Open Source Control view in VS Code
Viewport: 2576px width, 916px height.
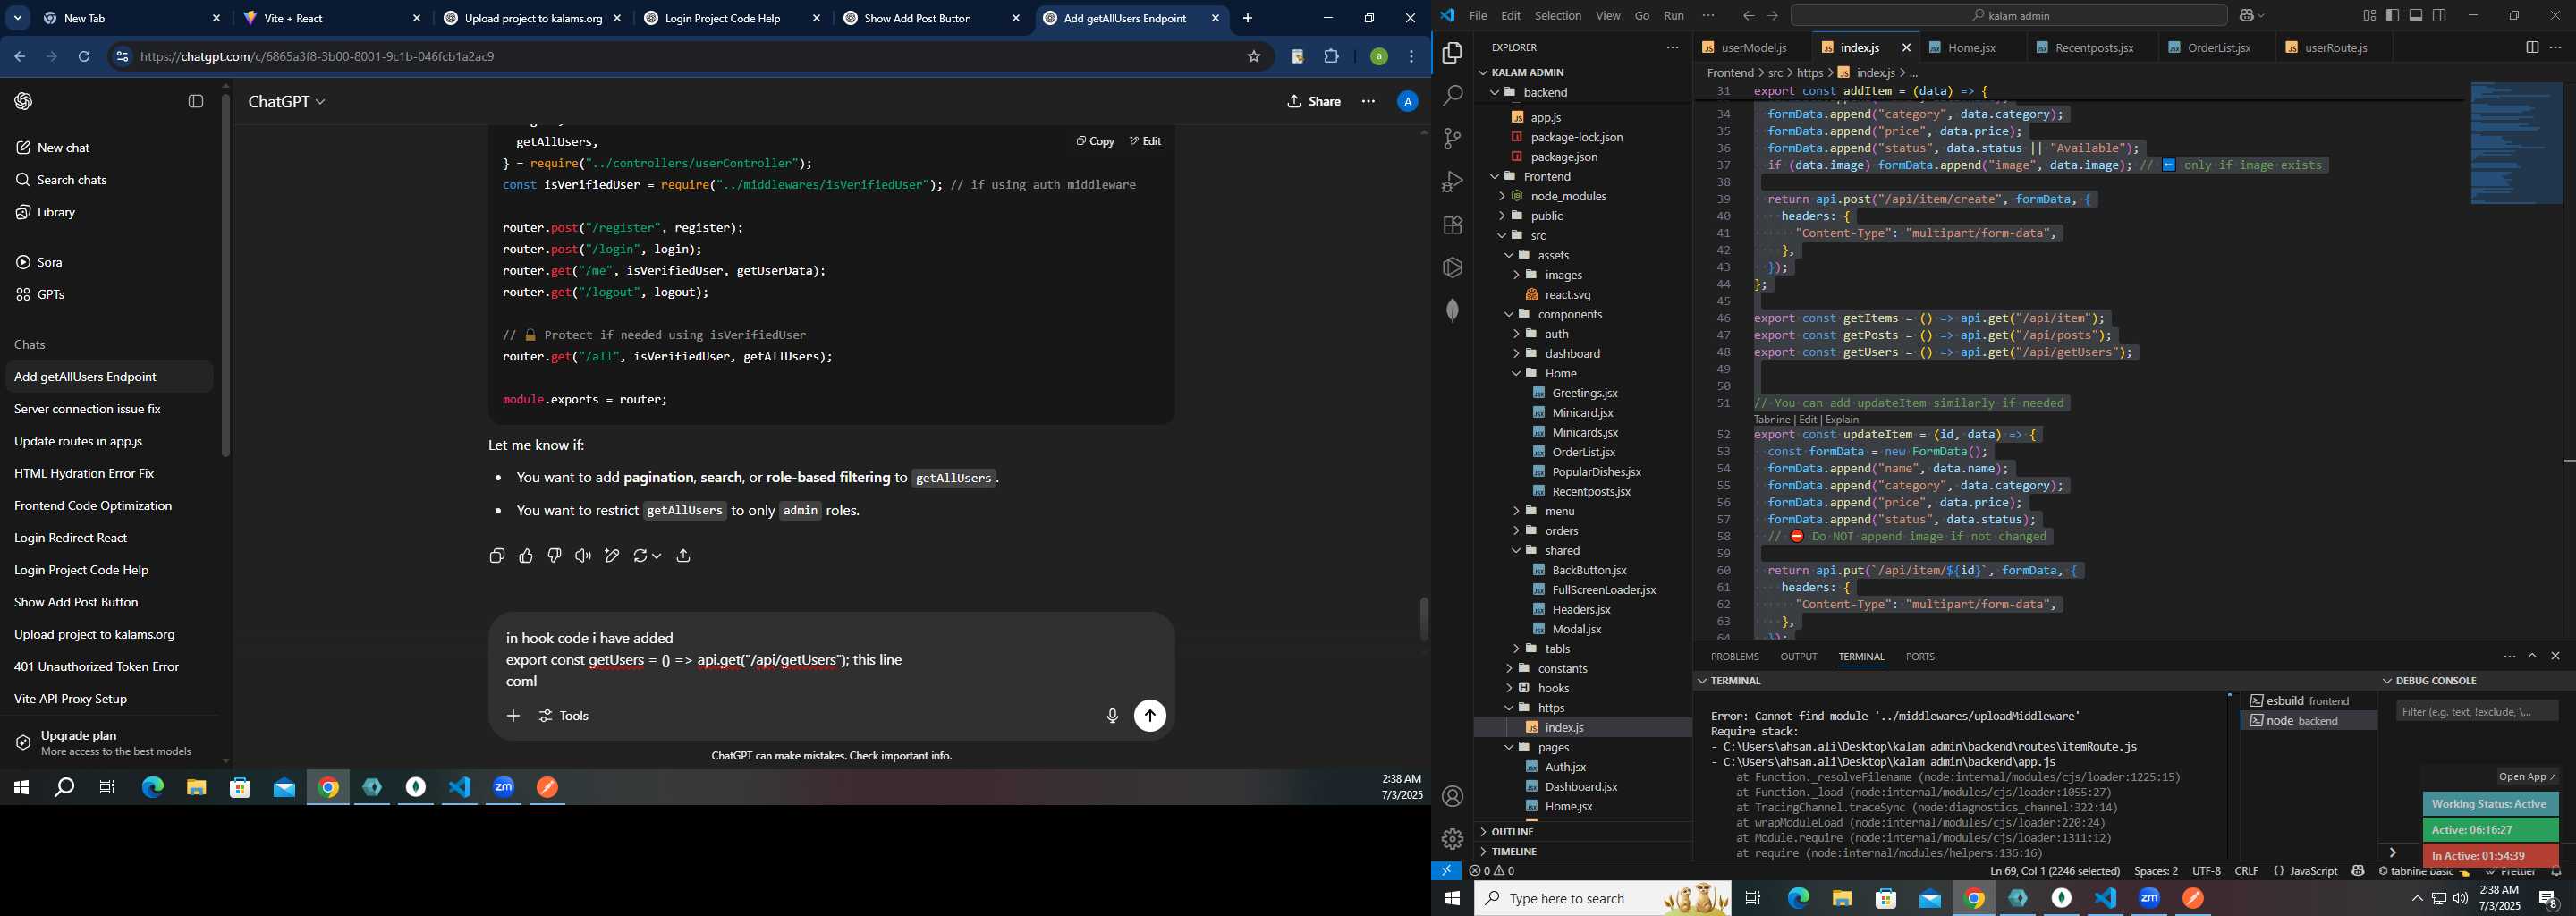click(x=1452, y=139)
